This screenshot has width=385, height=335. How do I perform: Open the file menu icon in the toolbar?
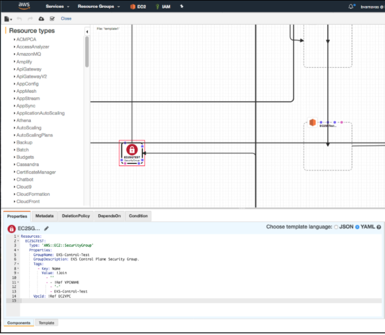tap(8, 19)
